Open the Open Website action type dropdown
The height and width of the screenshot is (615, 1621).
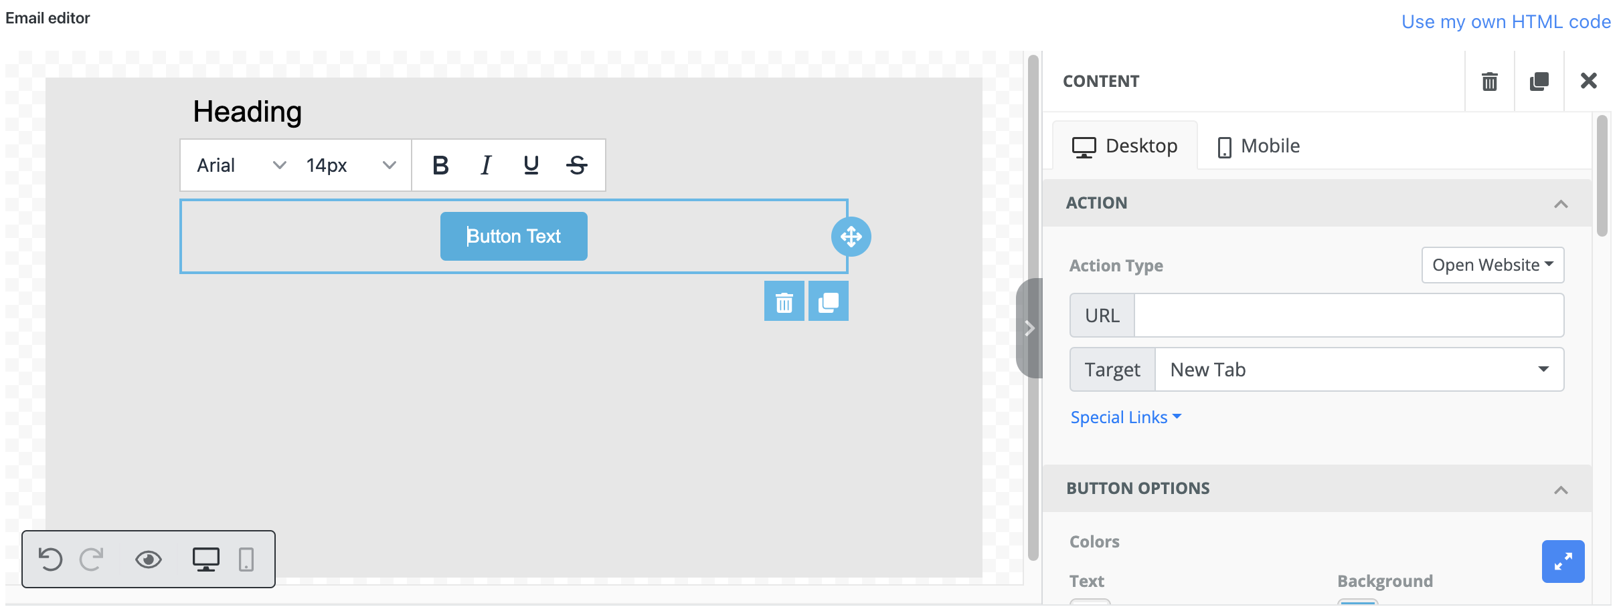1492,265
